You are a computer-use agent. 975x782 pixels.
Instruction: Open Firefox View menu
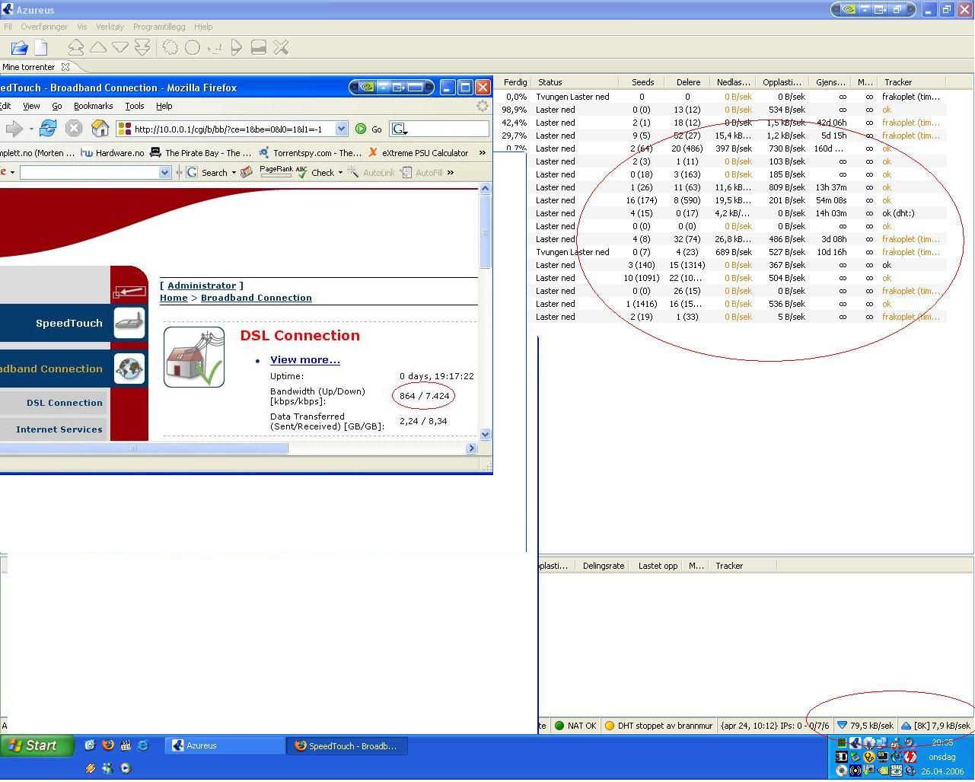click(x=31, y=106)
